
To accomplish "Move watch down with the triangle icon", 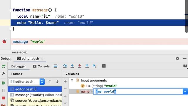I will click(x=65, y=103).
